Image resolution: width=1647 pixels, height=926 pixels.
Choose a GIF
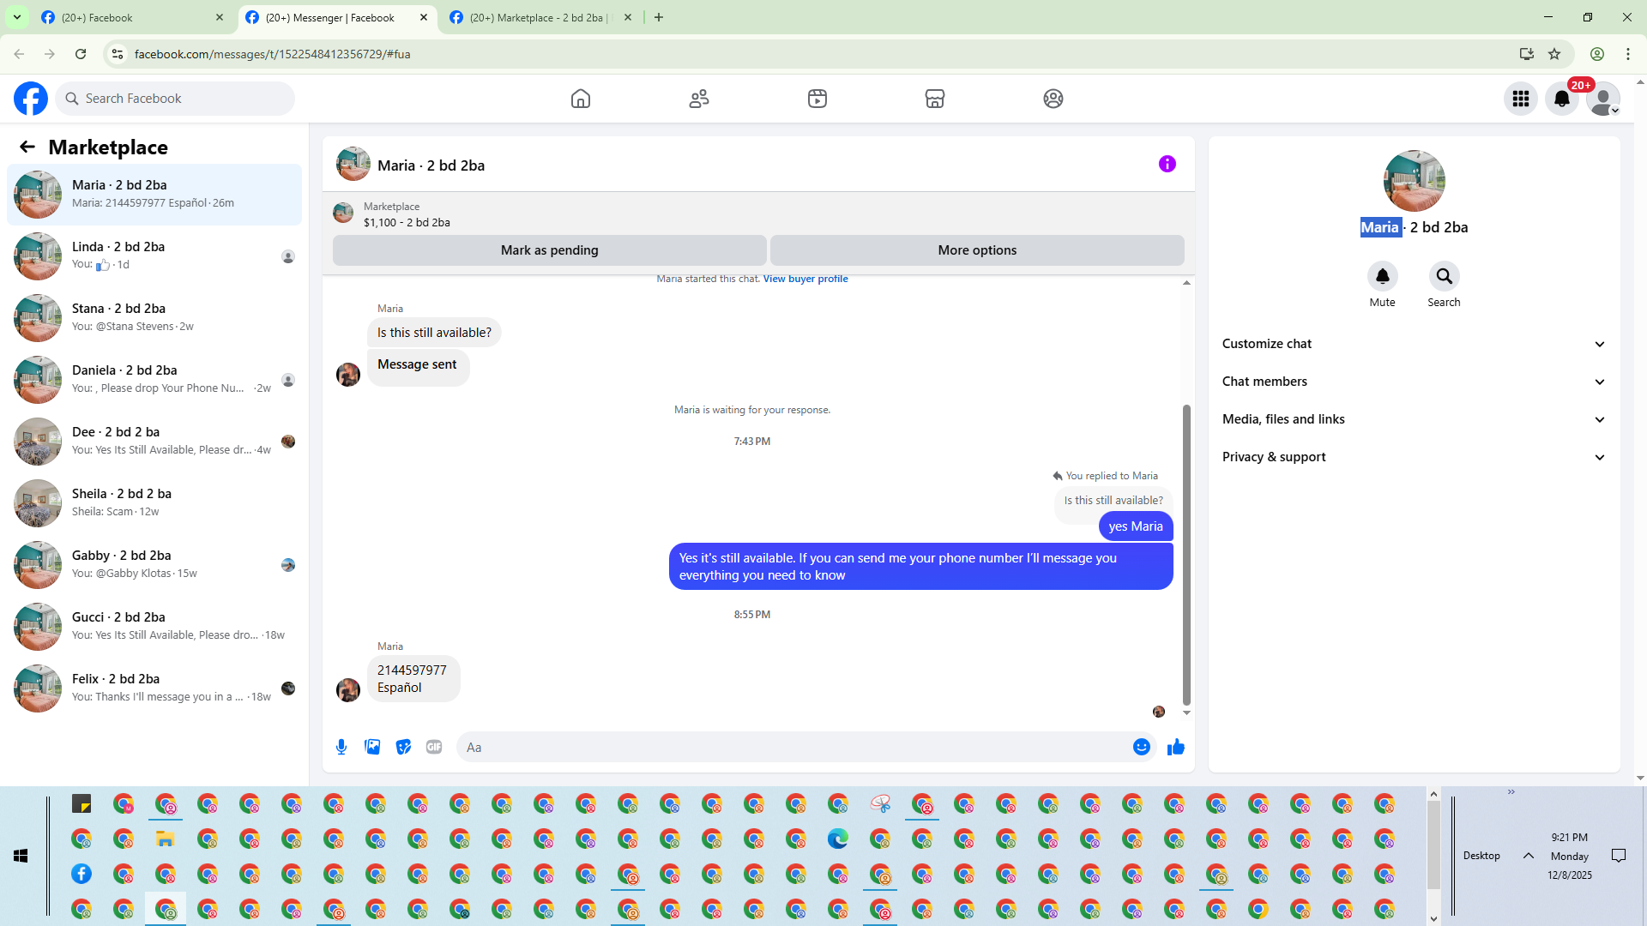pyautogui.click(x=434, y=747)
